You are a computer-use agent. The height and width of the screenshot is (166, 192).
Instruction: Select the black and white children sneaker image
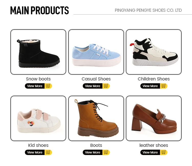click(154, 52)
